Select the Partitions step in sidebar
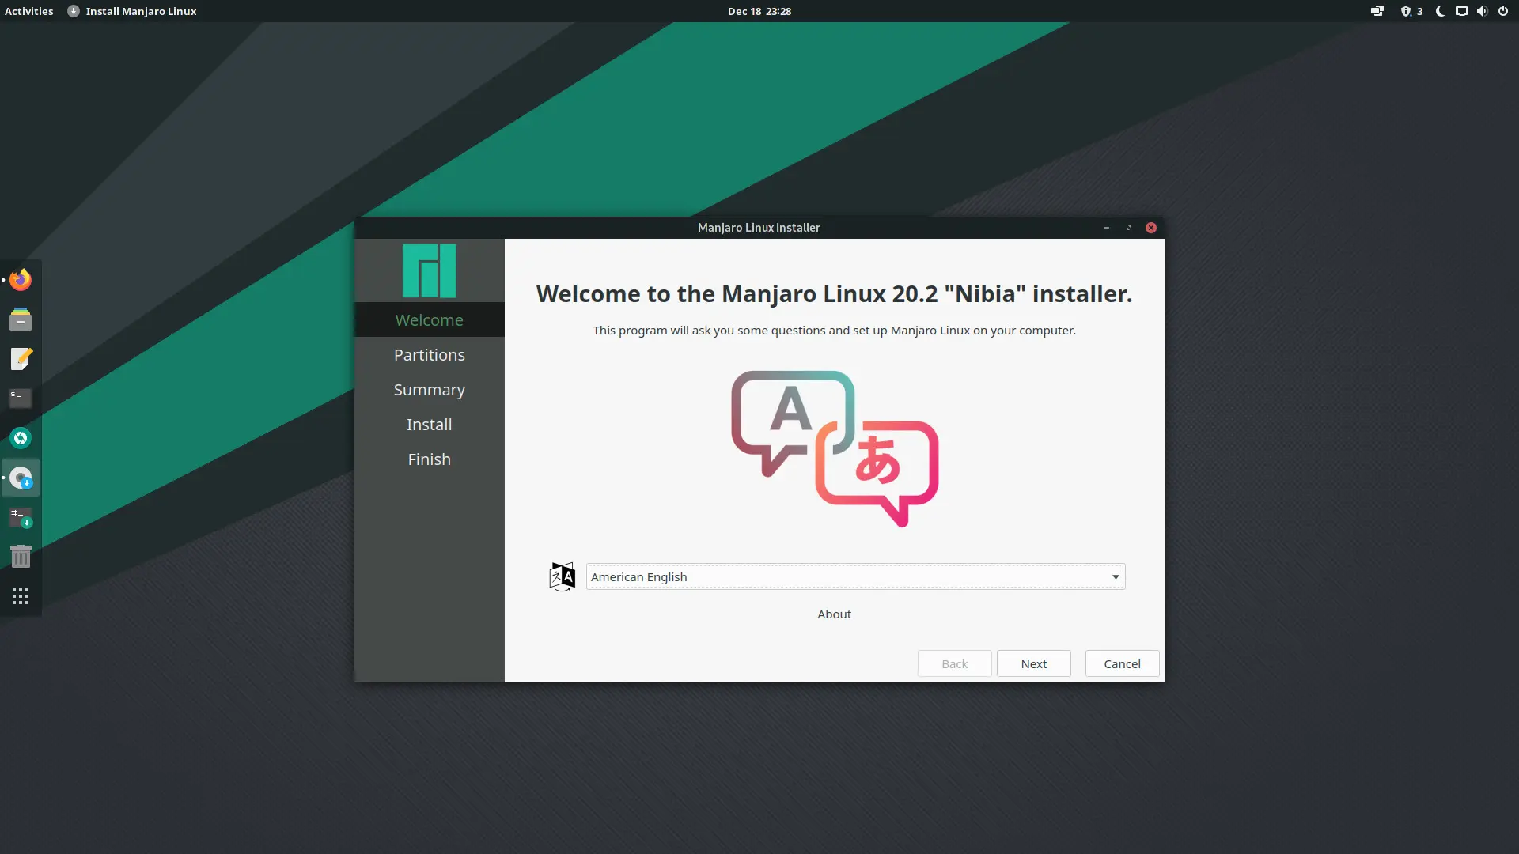Viewport: 1519px width, 854px height. (430, 354)
